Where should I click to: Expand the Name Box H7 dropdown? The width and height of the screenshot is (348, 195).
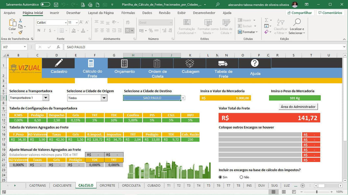(x=25, y=47)
